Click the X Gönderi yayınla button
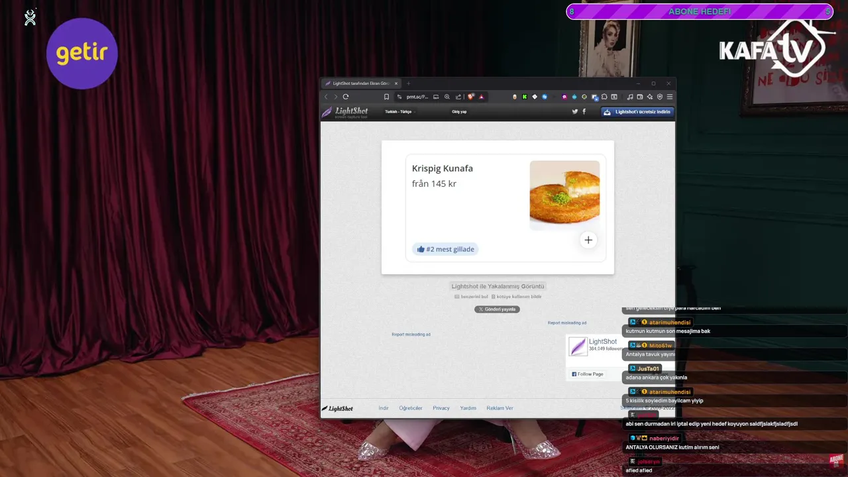The height and width of the screenshot is (477, 848). [x=497, y=309]
